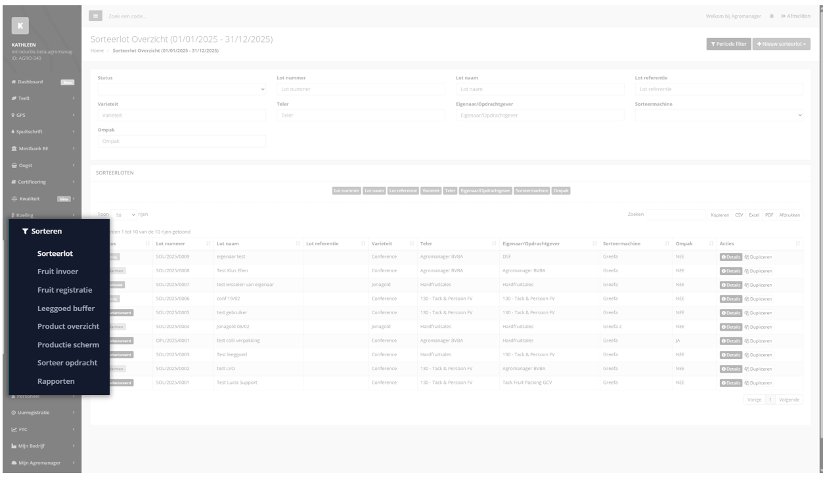Toggle Varieteit column visibility button

coord(431,190)
